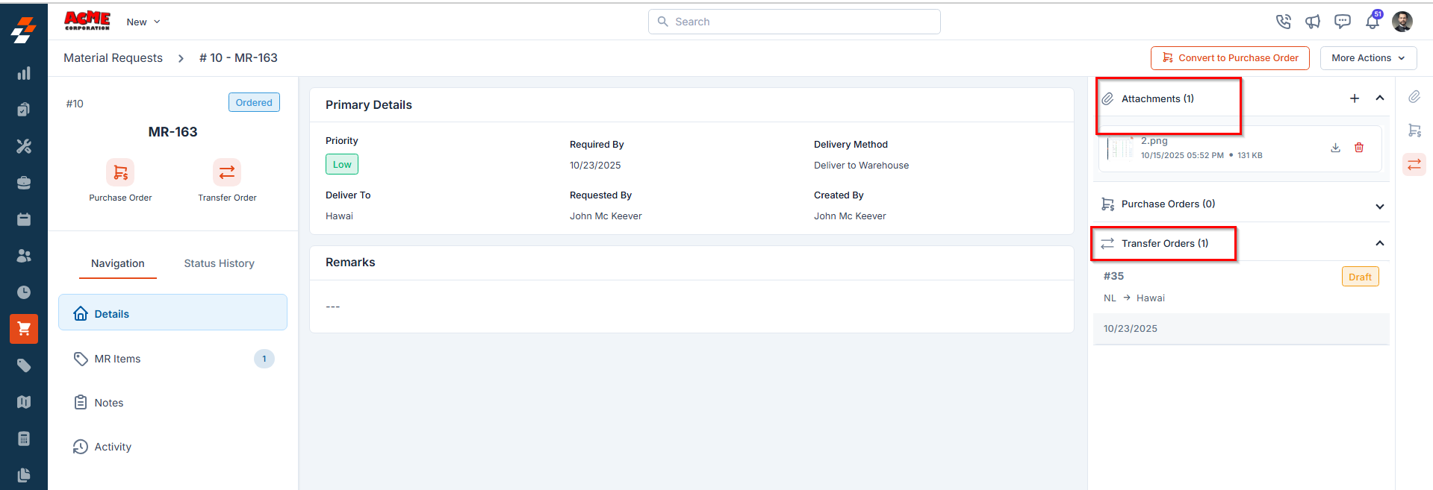Click the user profile avatar

coord(1402,22)
